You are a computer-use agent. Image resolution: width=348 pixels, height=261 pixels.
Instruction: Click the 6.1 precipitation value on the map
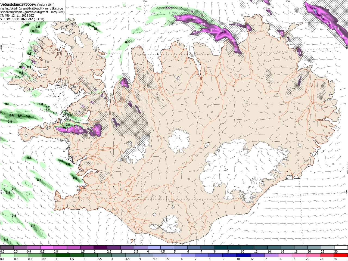coord(315,10)
